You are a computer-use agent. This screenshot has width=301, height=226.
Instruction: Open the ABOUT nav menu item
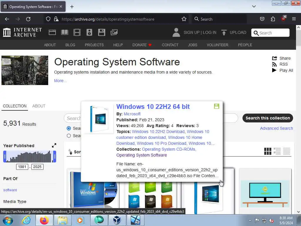[50, 45]
